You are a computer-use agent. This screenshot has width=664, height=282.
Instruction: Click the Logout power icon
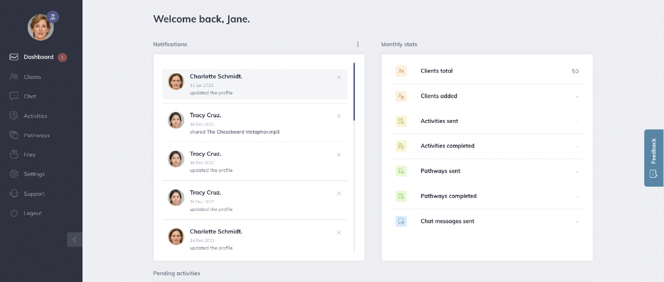[x=14, y=213]
